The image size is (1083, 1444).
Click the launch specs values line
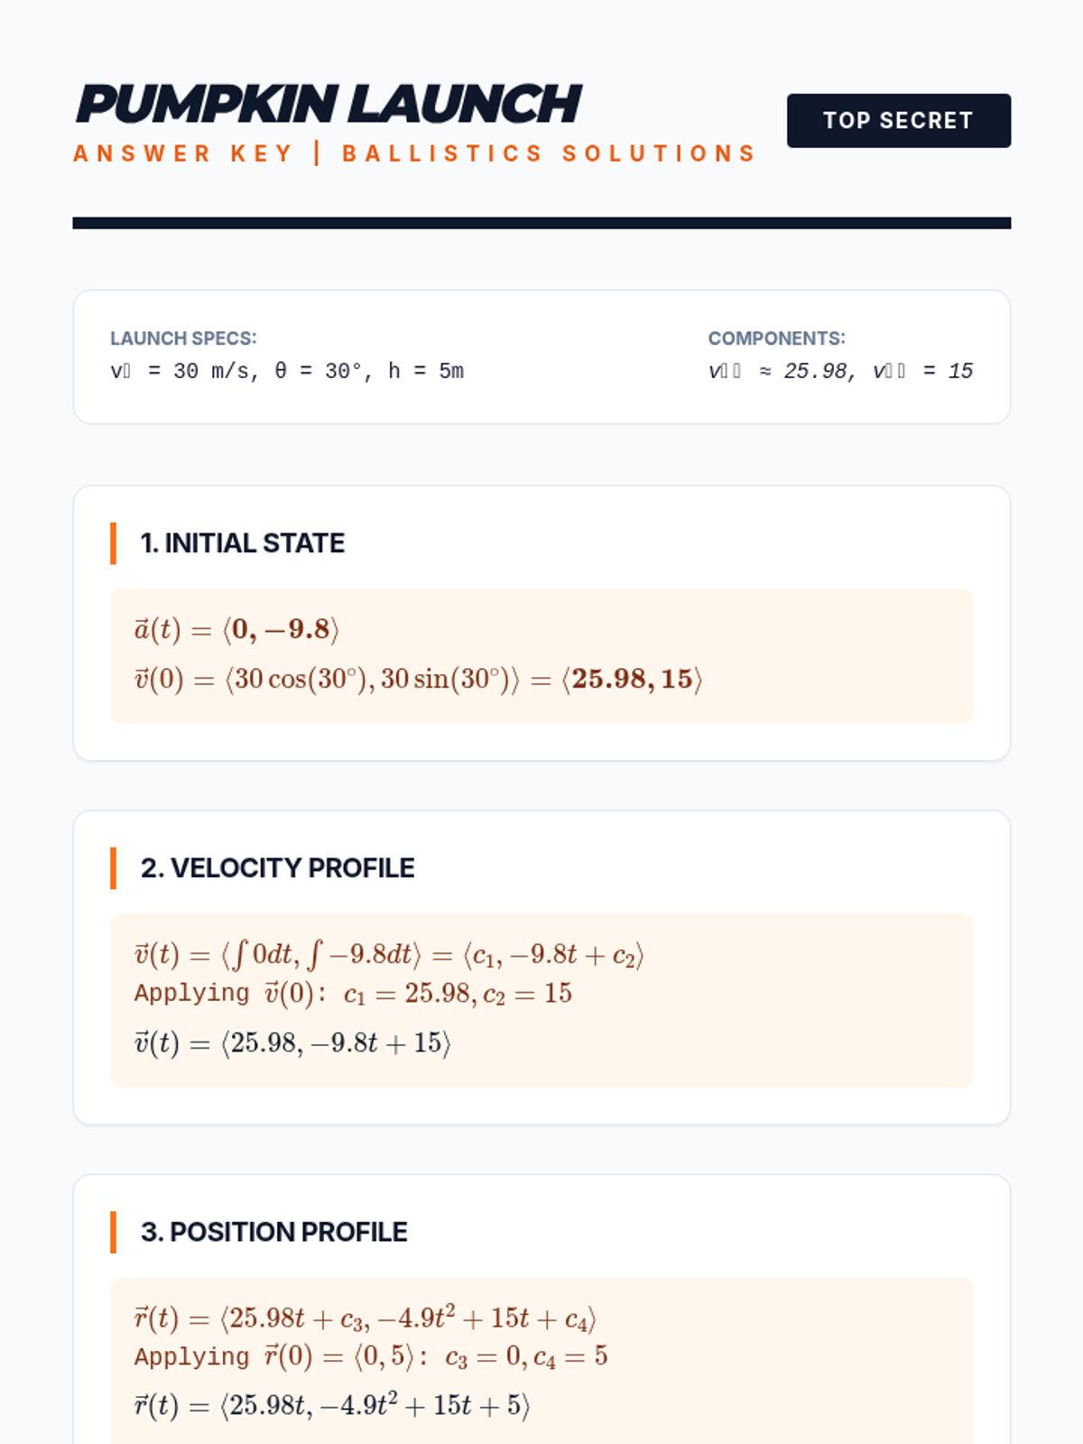click(287, 371)
